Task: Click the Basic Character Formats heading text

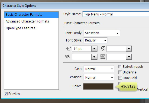Action: pyautogui.click(x=82, y=23)
